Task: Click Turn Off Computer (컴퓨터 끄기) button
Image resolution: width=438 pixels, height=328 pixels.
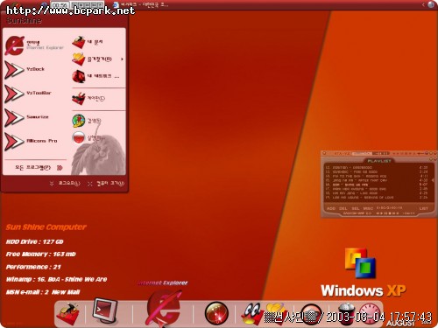Action: tap(106, 183)
